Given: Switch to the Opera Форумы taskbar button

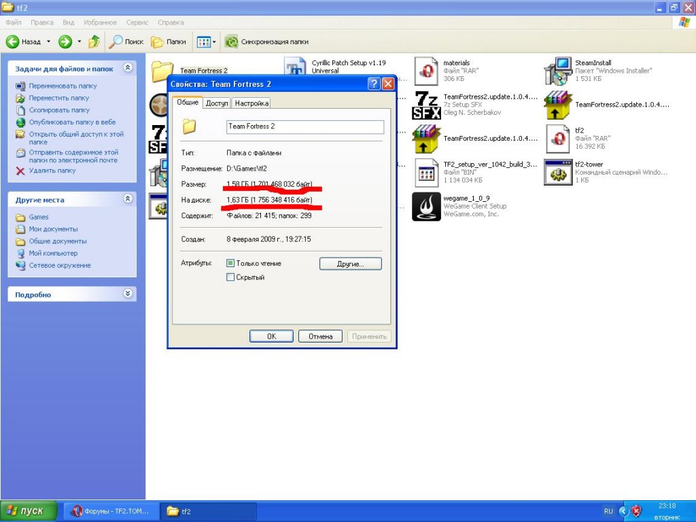Looking at the screenshot, I should pos(112,511).
